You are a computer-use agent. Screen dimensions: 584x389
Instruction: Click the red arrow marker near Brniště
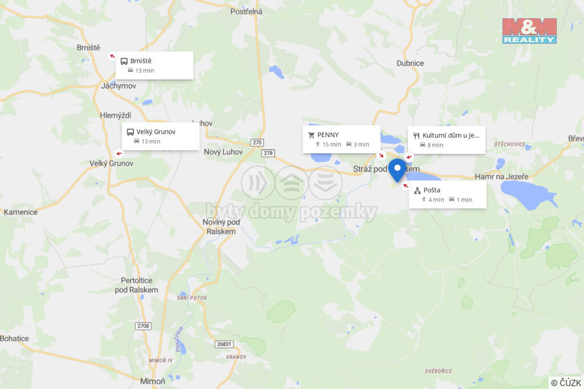tap(112, 56)
